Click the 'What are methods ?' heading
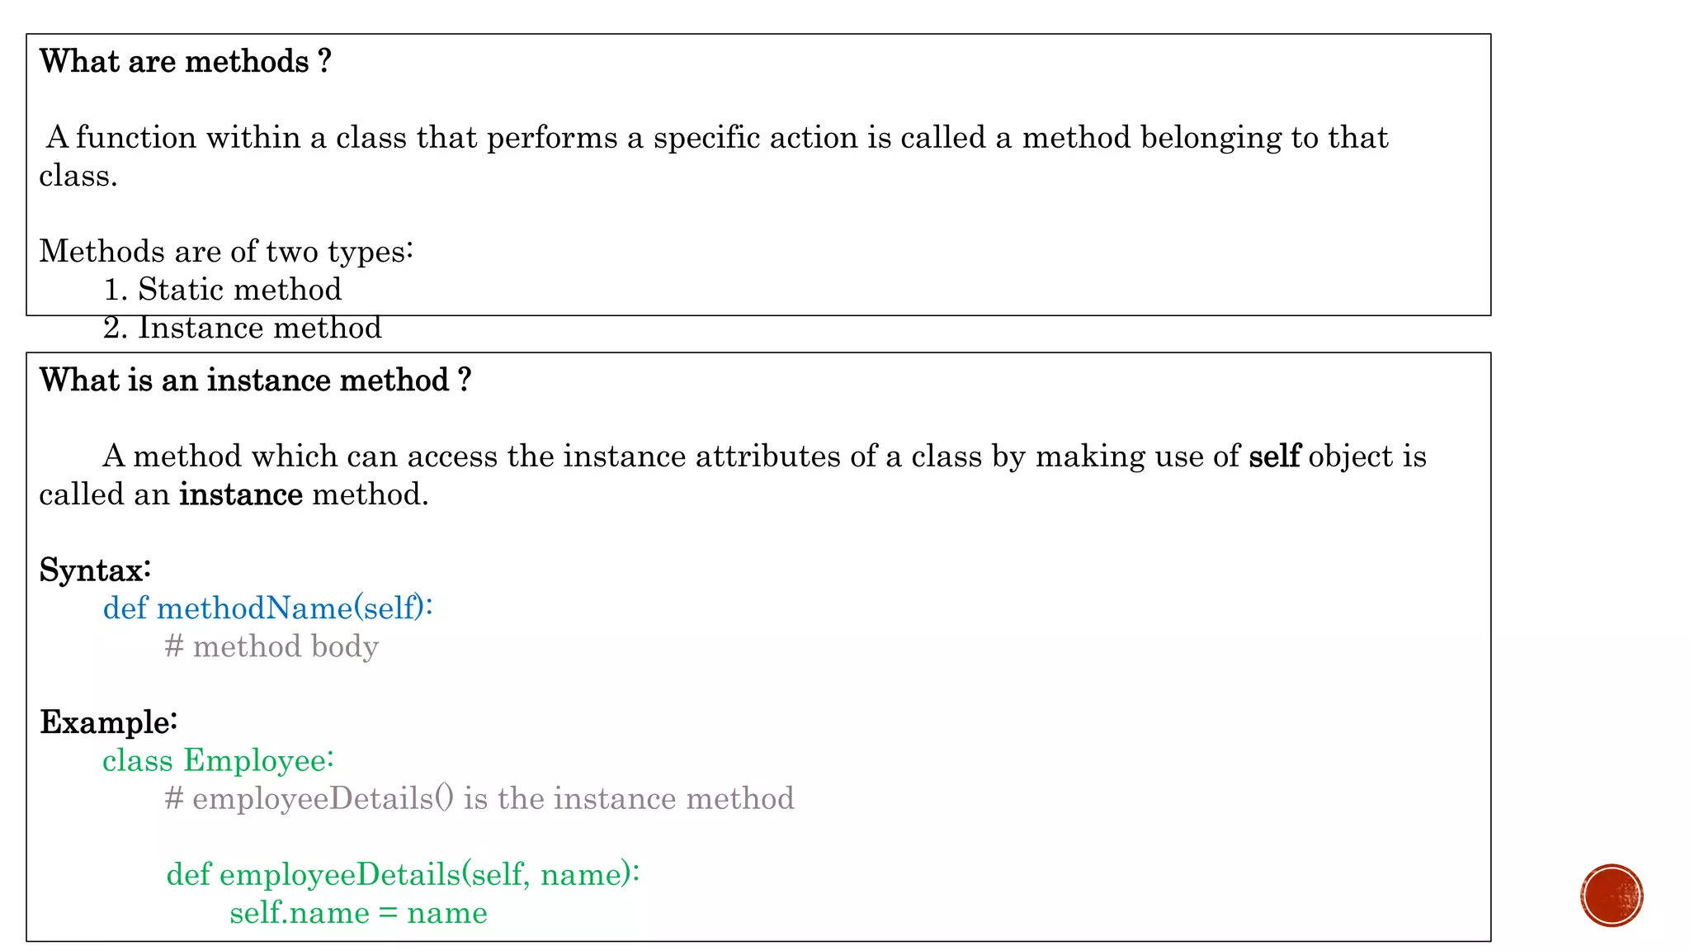 186,62
